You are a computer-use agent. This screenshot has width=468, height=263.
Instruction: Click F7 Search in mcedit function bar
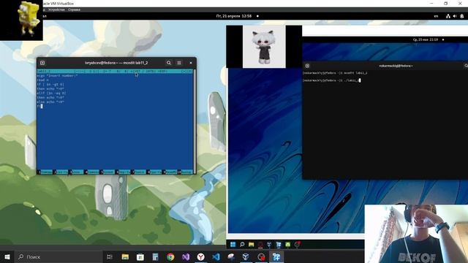tap(138, 172)
